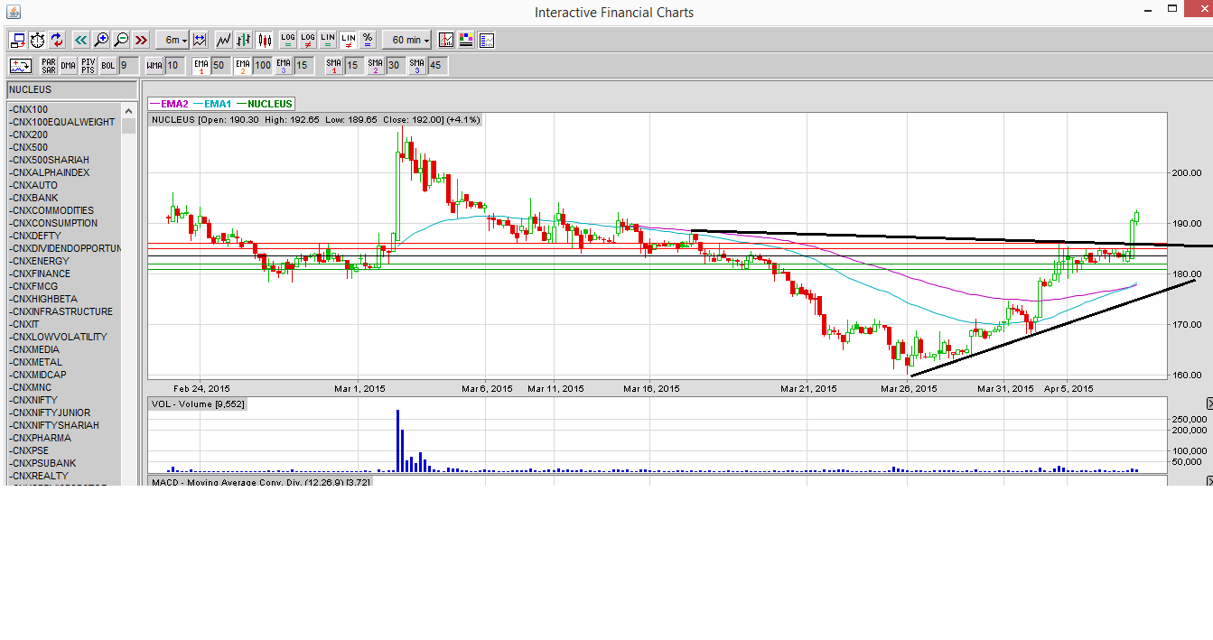This screenshot has height=640, width=1213.
Task: Toggle the percentage scale button
Action: click(367, 40)
